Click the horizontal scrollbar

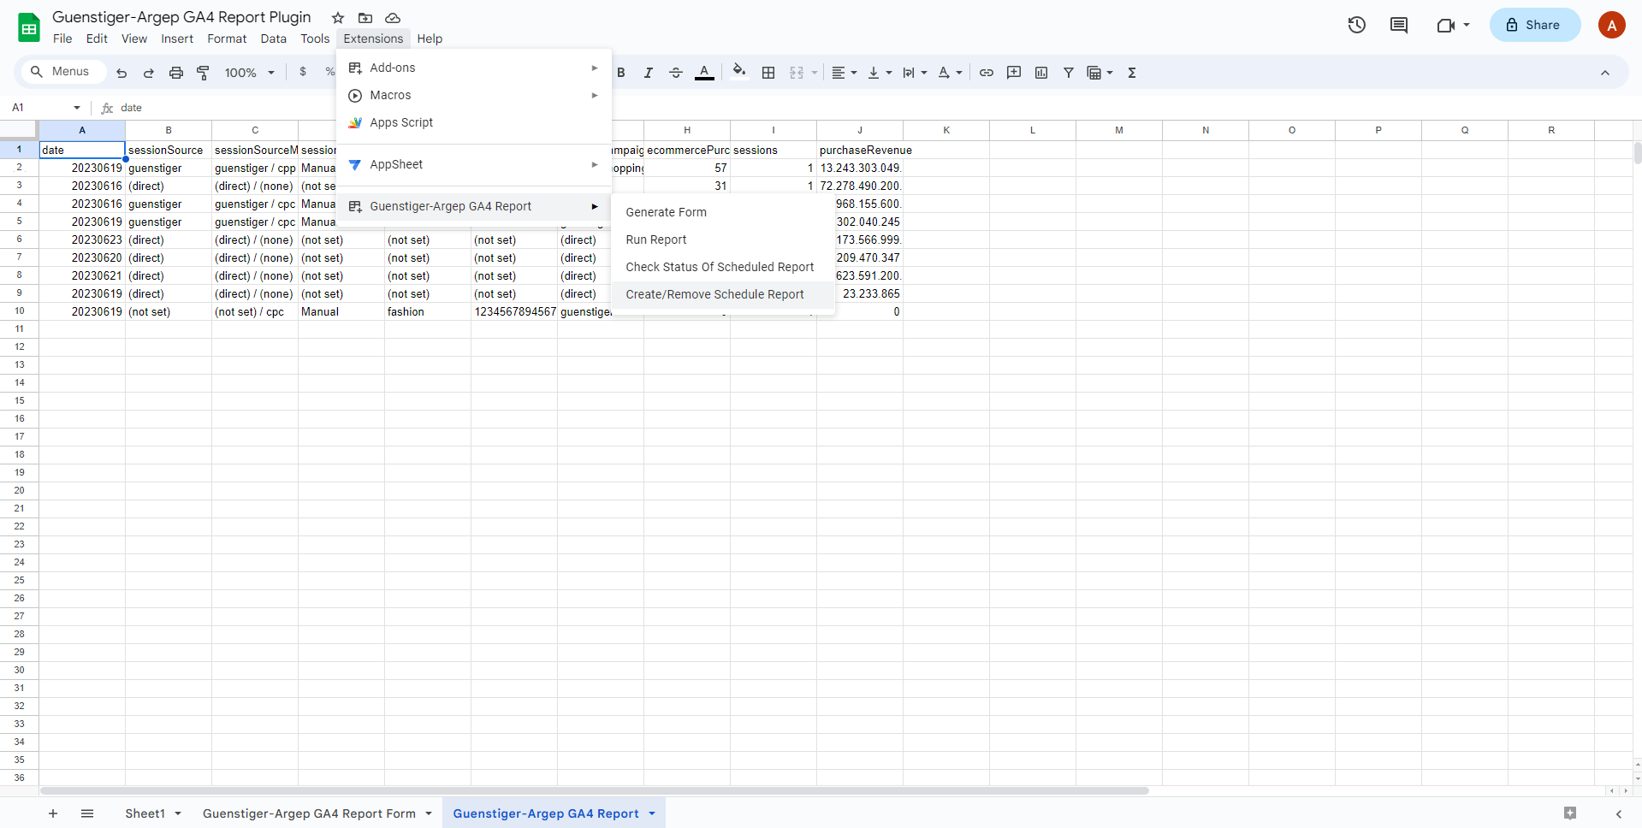coord(595,791)
